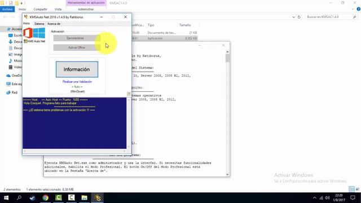Expand the Explorer address bar dropdown
This screenshot has width=361, height=203.
(x=293, y=17)
